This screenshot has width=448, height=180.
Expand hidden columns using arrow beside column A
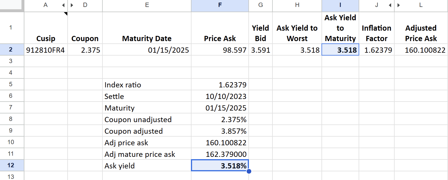[63, 5]
